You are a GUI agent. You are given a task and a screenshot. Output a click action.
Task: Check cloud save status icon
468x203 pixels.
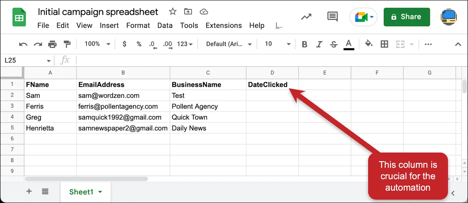pyautogui.click(x=204, y=12)
